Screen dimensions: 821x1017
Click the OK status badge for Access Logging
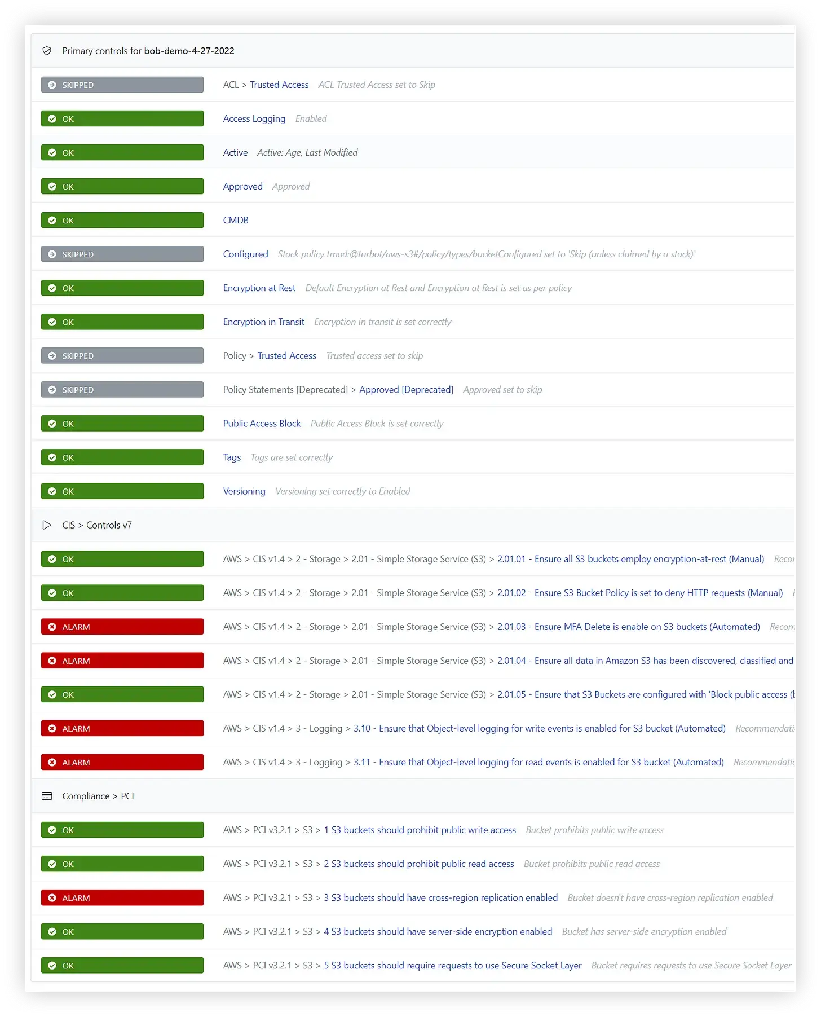click(122, 118)
